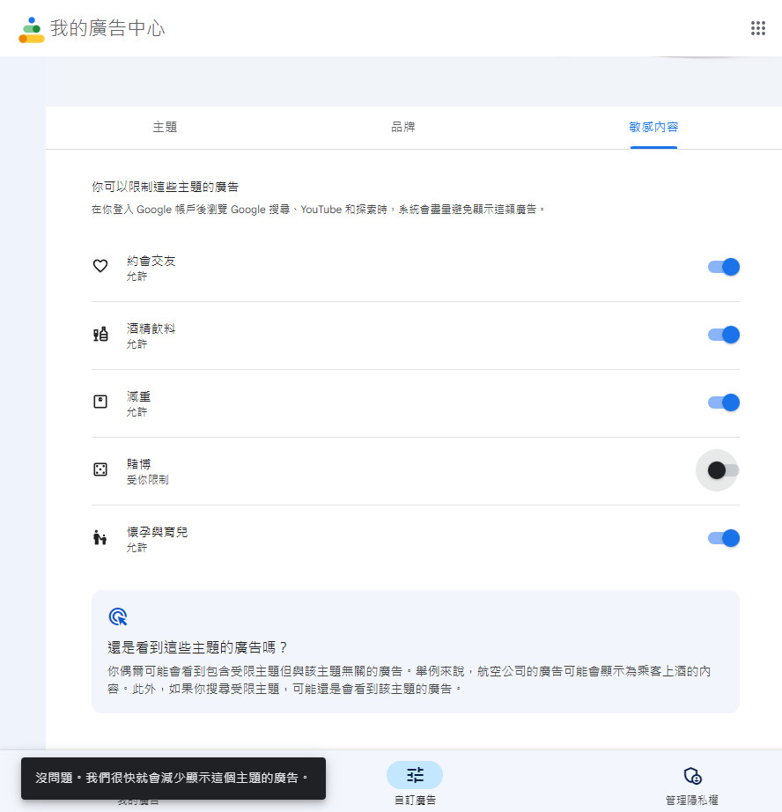Open the Google apps grid menu
Image resolution: width=782 pixels, height=812 pixels.
tap(757, 28)
